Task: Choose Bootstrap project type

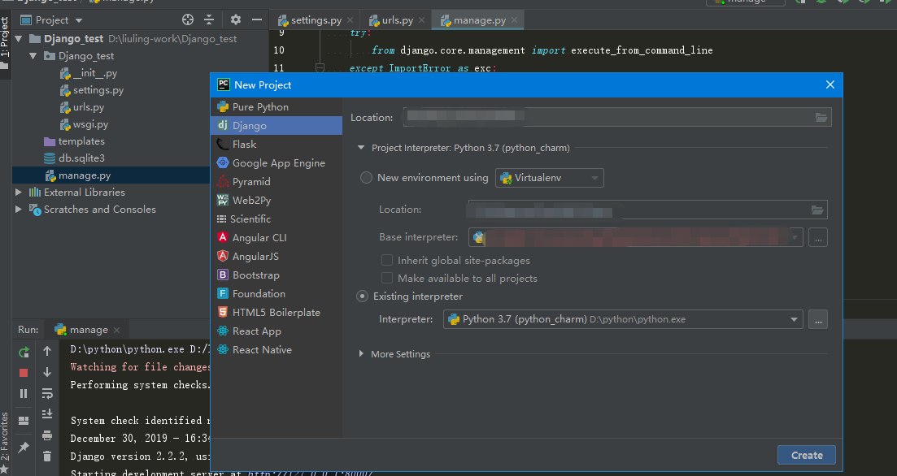Action: [x=277, y=275]
